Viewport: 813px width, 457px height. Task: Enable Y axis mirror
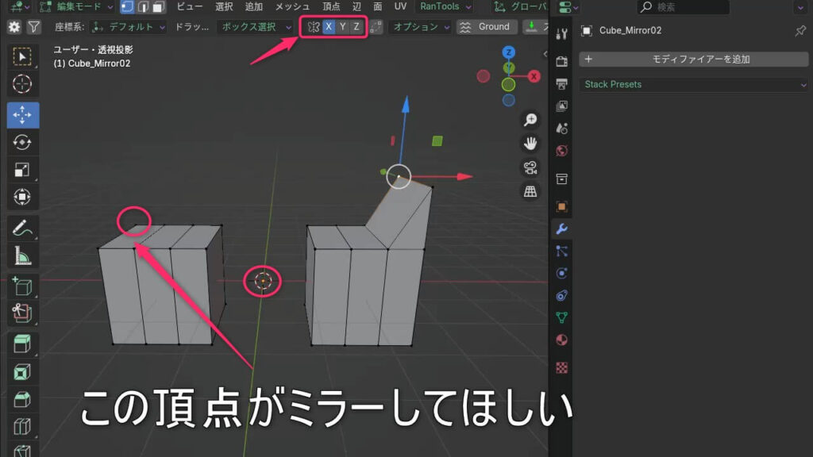tap(343, 27)
